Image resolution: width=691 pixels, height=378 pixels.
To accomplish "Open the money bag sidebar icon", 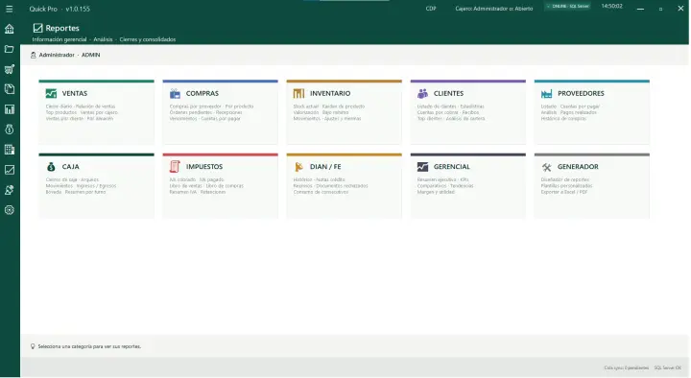I will [x=10, y=130].
